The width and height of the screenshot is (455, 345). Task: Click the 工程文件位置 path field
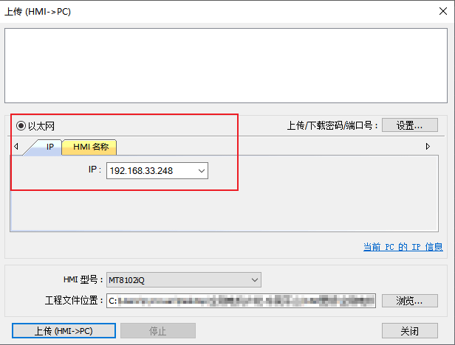tap(241, 301)
